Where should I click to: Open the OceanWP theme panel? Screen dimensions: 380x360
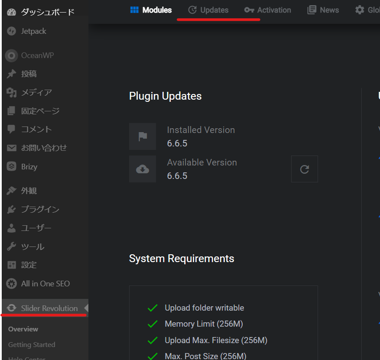[37, 55]
